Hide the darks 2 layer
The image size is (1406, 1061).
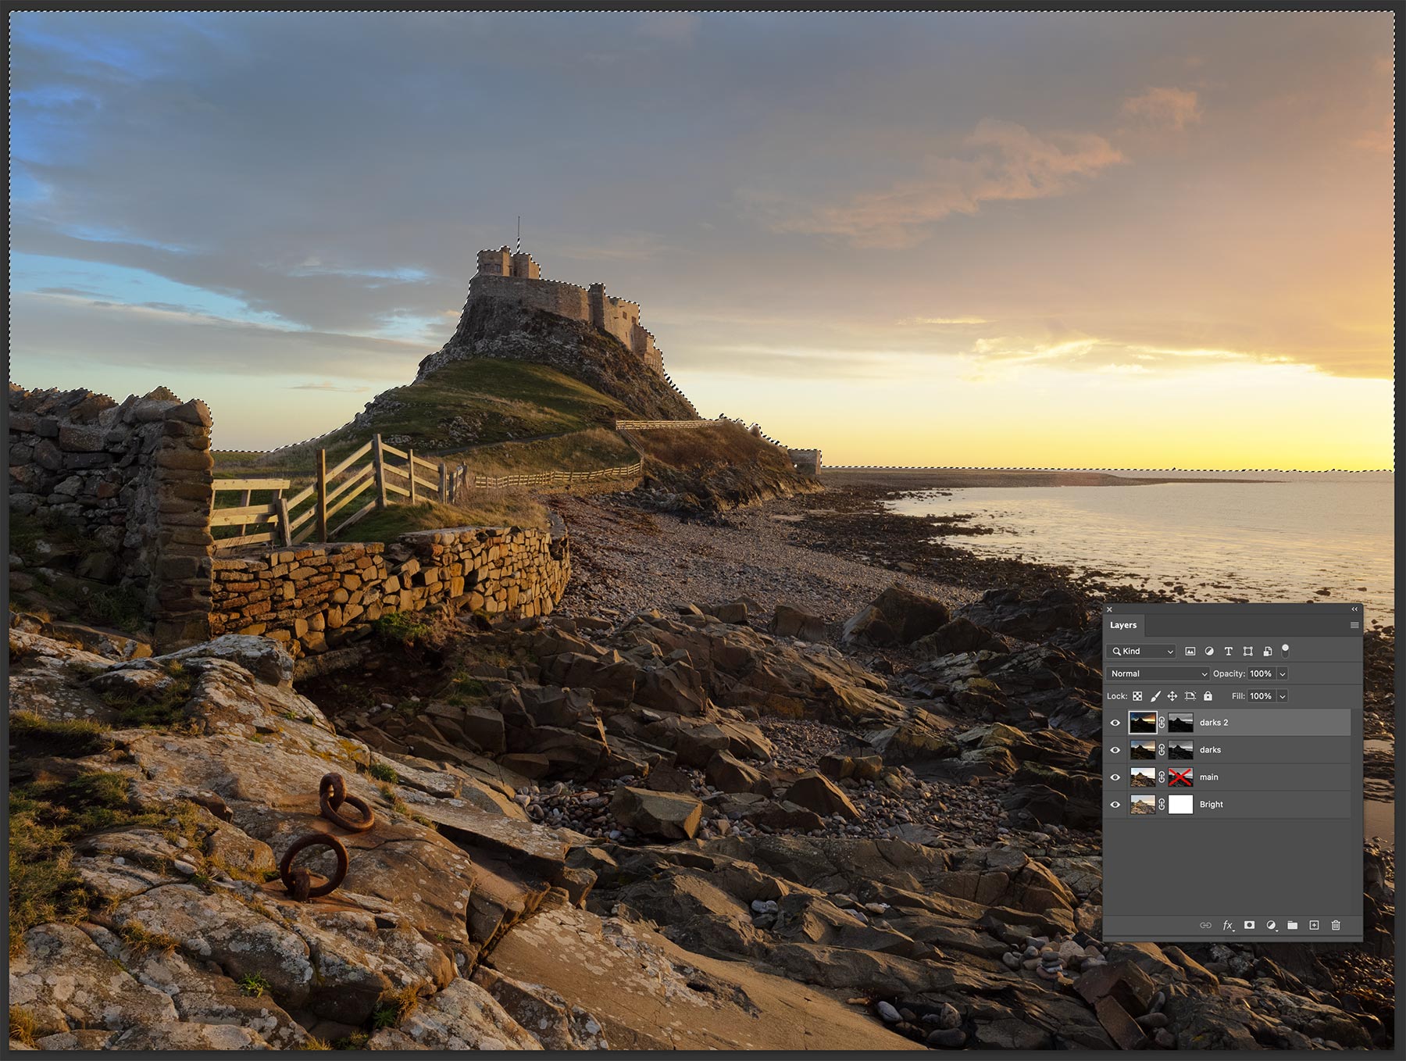pos(1115,723)
